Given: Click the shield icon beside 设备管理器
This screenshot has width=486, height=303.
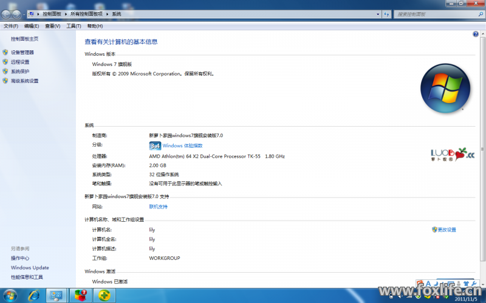Looking at the screenshot, I should point(5,52).
